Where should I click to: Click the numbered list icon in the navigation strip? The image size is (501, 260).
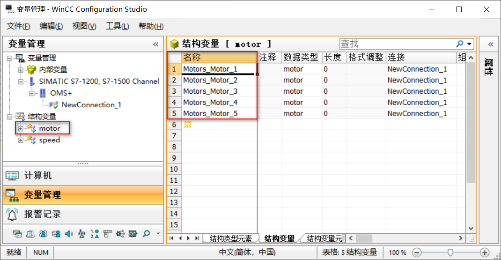(x=95, y=233)
